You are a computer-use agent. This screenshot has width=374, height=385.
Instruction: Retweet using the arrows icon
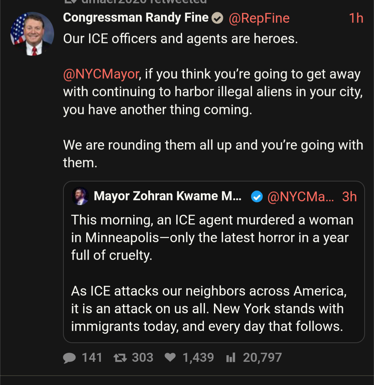tap(120, 358)
